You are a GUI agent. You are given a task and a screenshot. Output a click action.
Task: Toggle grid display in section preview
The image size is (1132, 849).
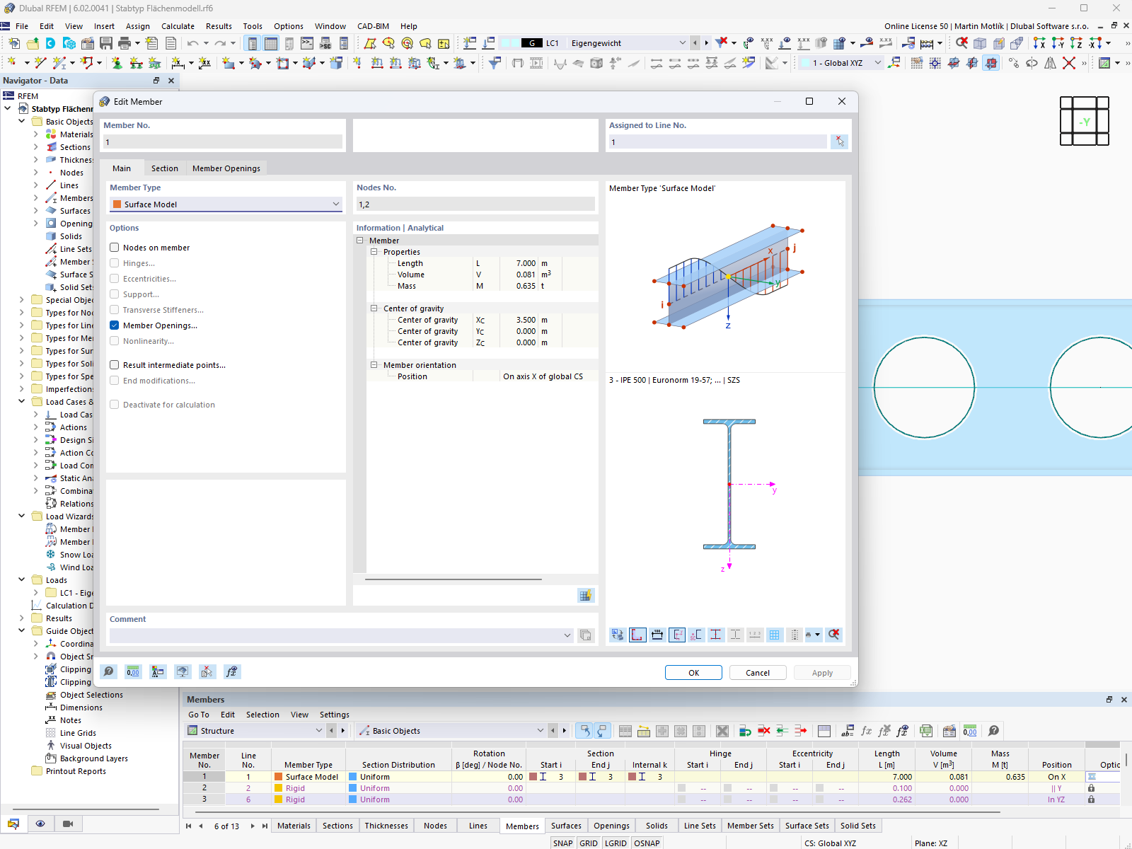[x=775, y=635]
